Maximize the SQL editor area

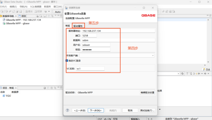click(210, 16)
